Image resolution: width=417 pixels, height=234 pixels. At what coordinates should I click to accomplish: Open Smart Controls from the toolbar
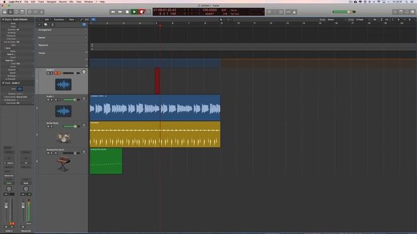30,12
